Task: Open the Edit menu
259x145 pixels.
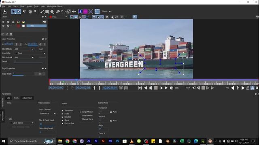Action: pos(9,6)
